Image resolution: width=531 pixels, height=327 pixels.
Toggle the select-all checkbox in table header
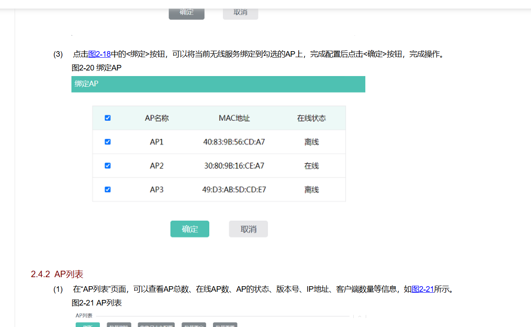(x=108, y=118)
